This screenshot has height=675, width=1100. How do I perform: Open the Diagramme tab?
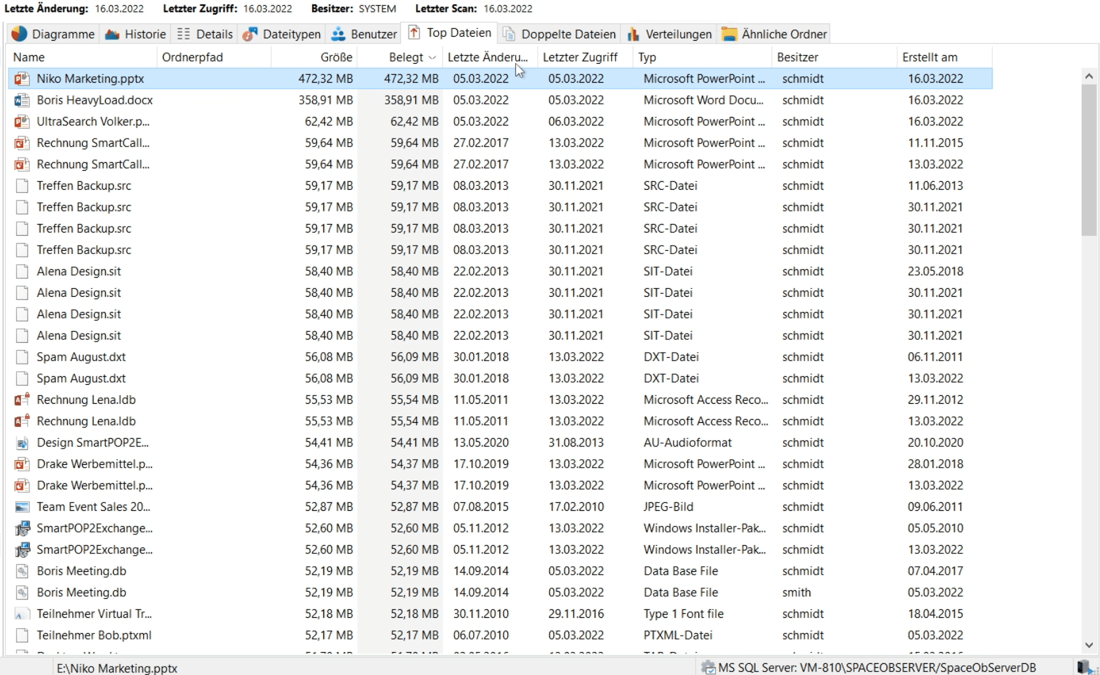click(x=53, y=33)
